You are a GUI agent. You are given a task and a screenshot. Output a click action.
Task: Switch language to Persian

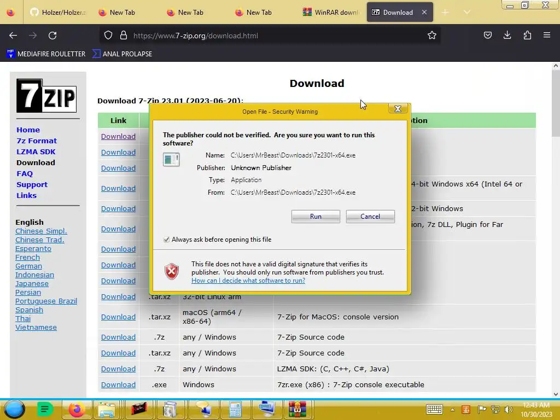pos(28,293)
